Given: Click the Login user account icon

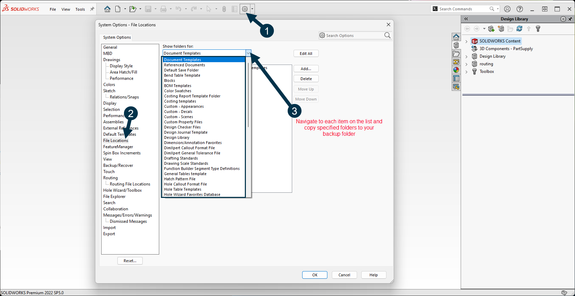Looking at the screenshot, I should click(507, 9).
